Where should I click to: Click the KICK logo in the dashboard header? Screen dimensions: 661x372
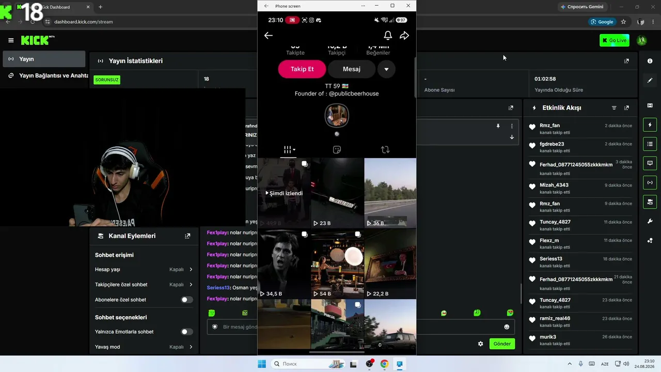(x=38, y=40)
